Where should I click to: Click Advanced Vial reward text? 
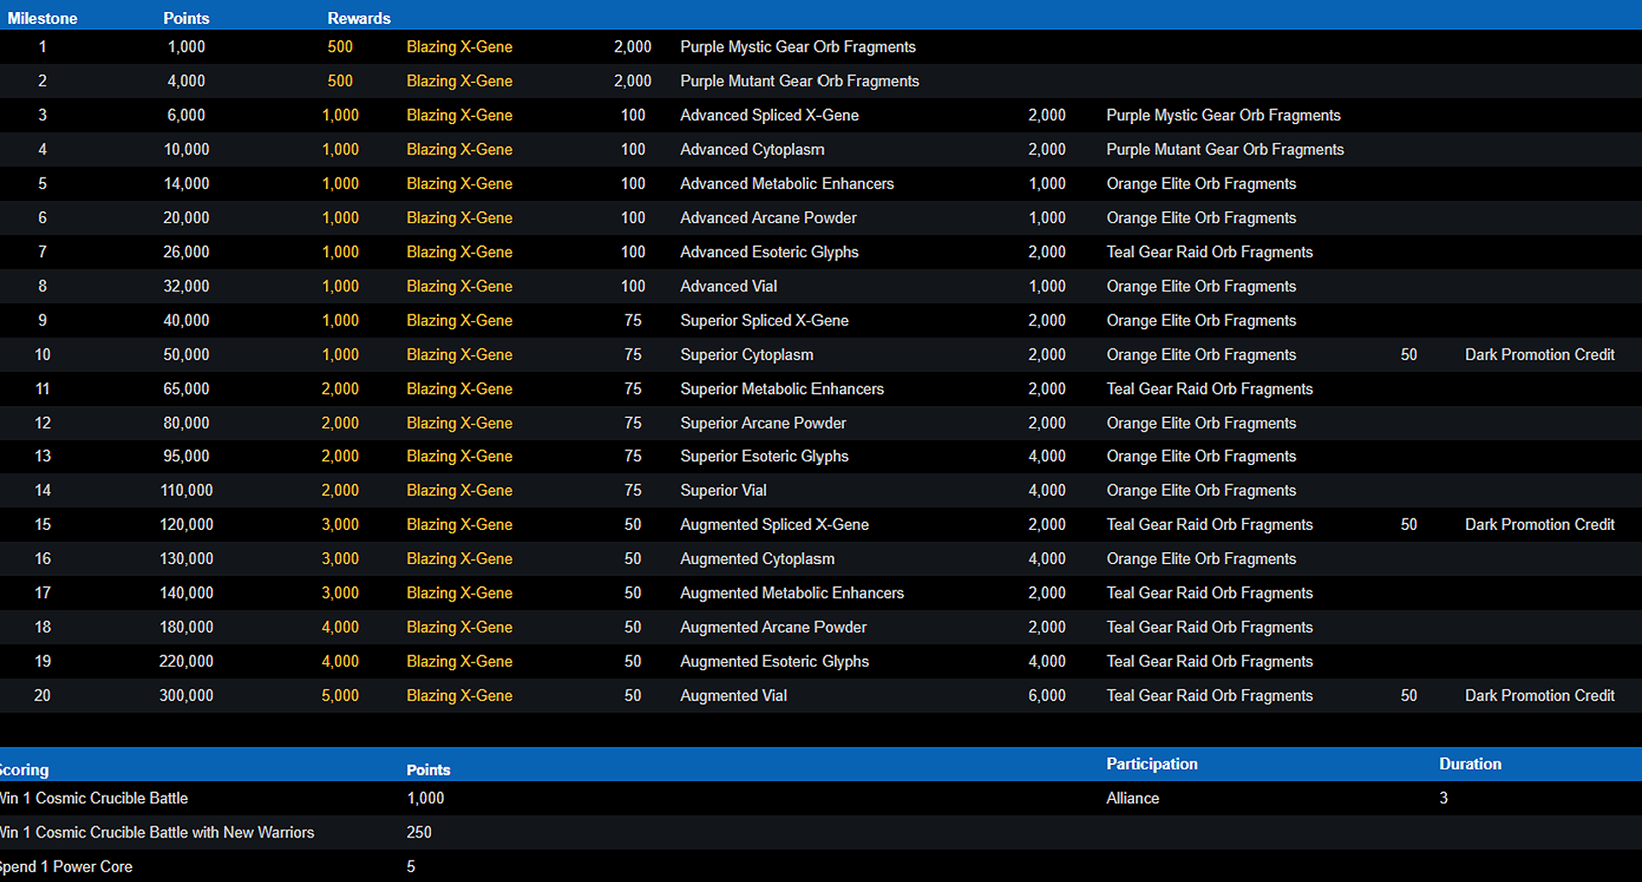coord(728,286)
